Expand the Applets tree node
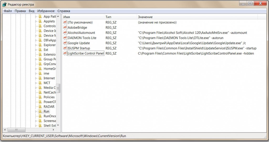 pos(36,21)
